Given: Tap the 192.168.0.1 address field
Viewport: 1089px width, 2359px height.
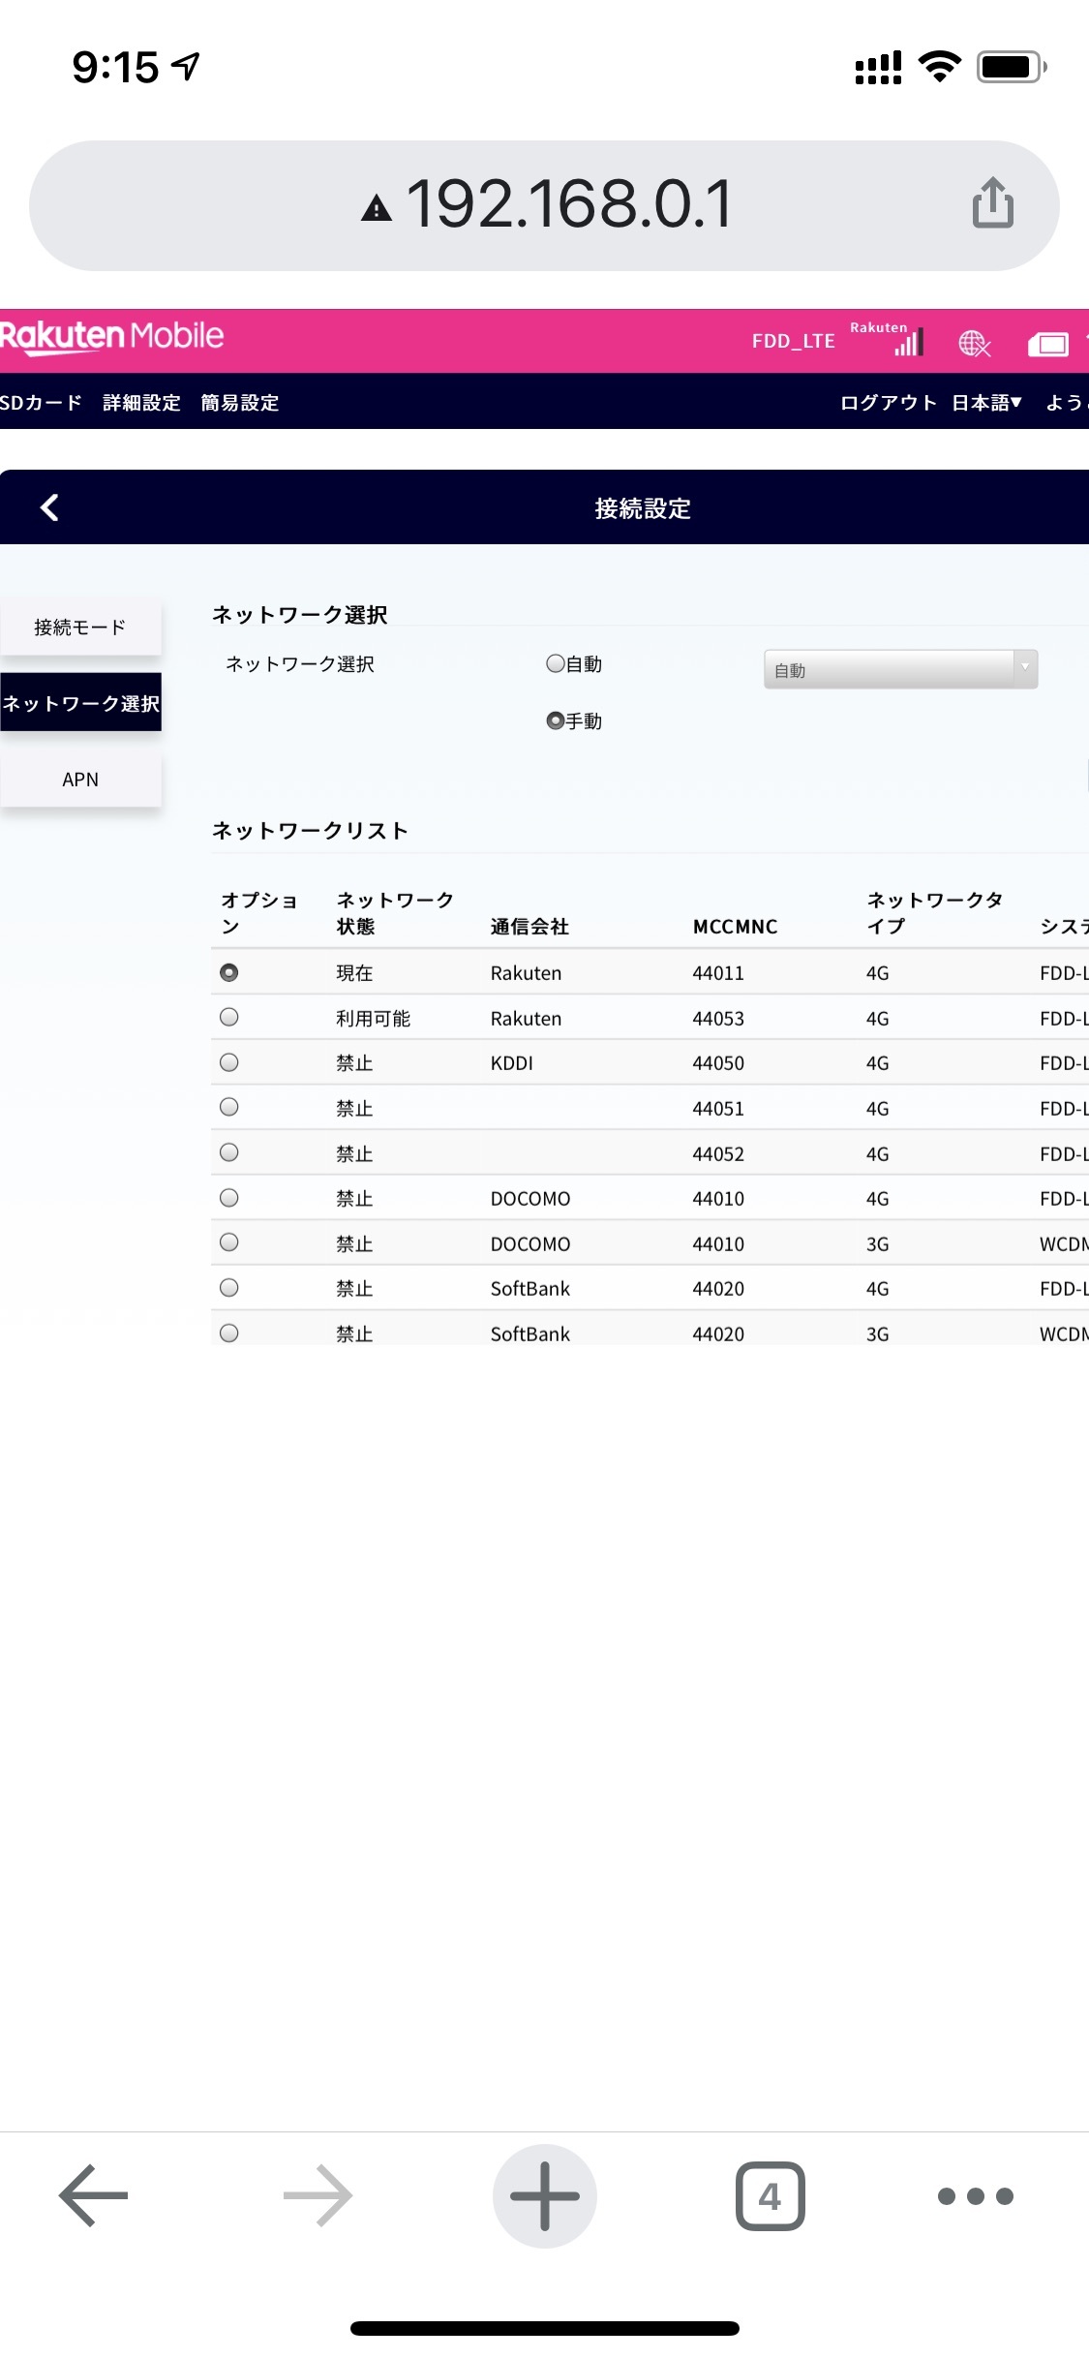Looking at the screenshot, I should (568, 204).
